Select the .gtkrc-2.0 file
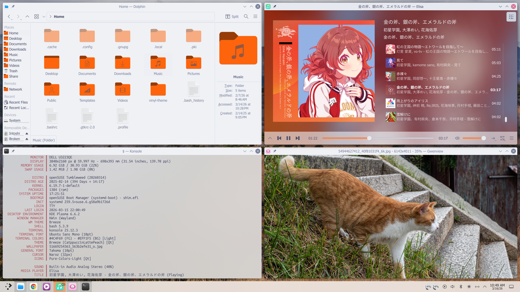The height and width of the screenshot is (292, 520). coord(87,119)
